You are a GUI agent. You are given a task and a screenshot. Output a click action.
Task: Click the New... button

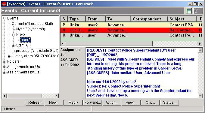click(x=54, y=103)
